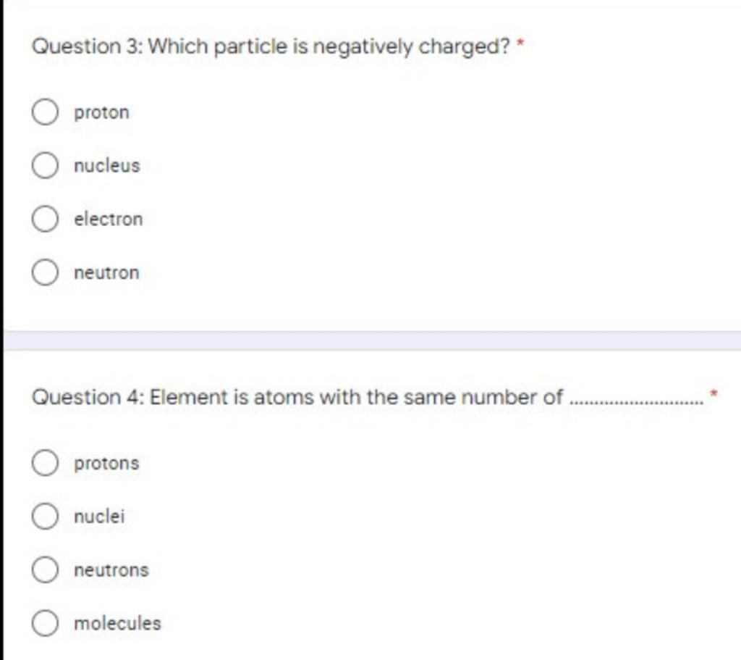The image size is (741, 660).
Task: Select the molecules radio button
Action: (x=45, y=623)
